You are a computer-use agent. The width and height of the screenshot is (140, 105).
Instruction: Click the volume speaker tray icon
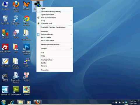click(120, 102)
